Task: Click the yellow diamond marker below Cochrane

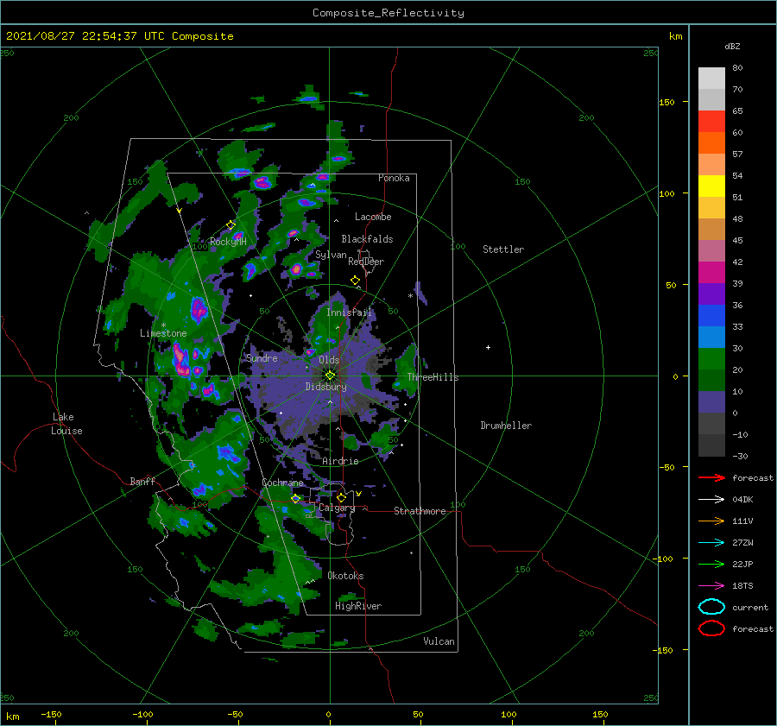Action: 295,499
